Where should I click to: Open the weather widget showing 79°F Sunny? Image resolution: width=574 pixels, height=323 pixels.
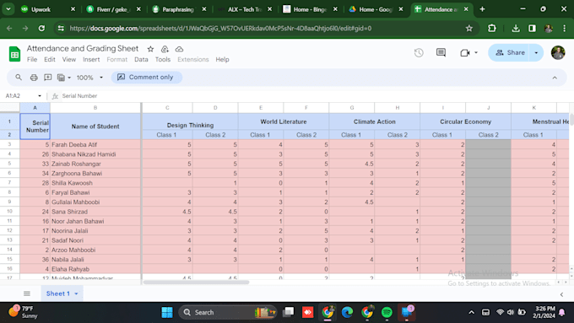pyautogui.click(x=24, y=312)
